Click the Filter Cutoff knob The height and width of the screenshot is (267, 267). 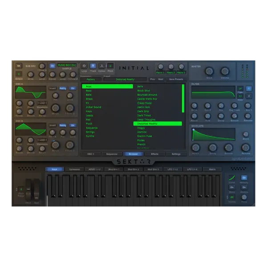coord(207,106)
